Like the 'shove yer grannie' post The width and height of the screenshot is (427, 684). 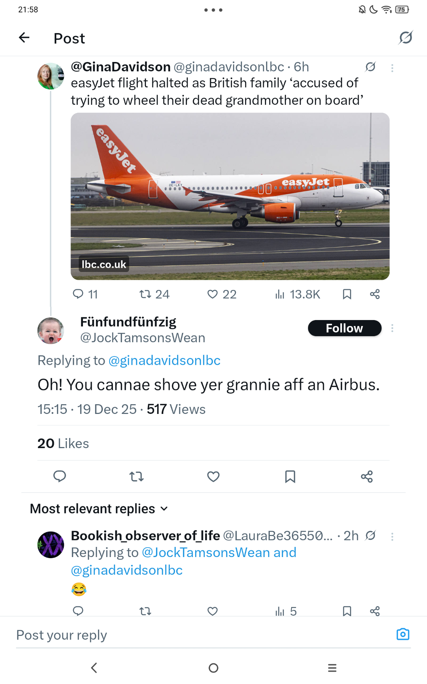pos(213,476)
